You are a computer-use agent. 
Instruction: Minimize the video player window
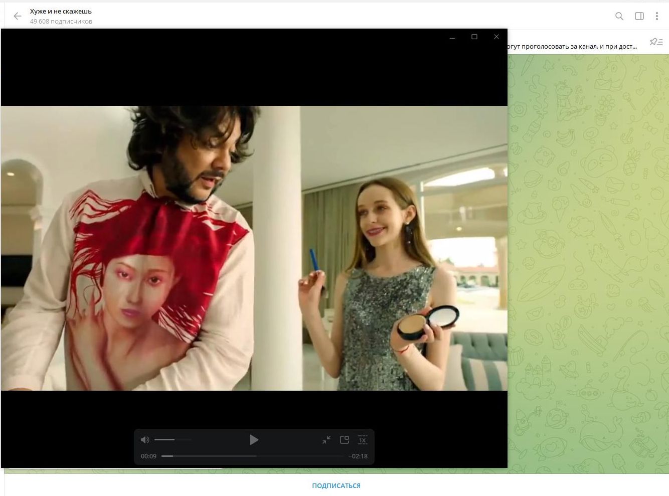click(452, 37)
